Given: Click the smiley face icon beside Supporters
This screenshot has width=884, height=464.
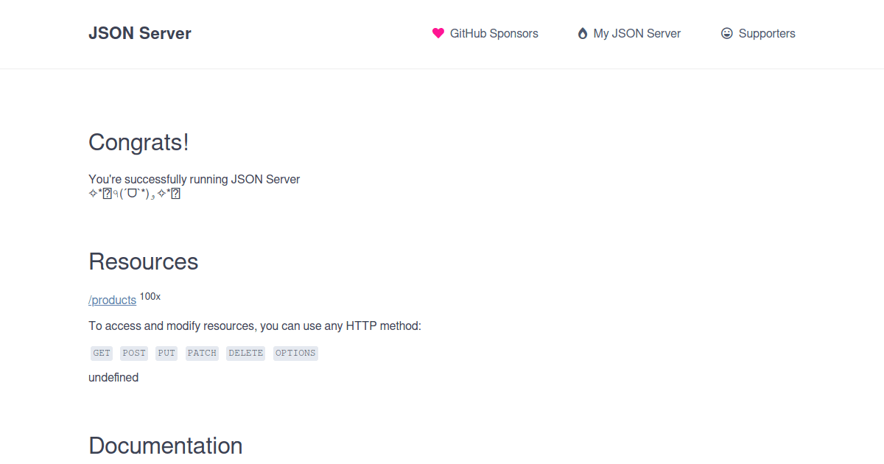Looking at the screenshot, I should click(726, 33).
